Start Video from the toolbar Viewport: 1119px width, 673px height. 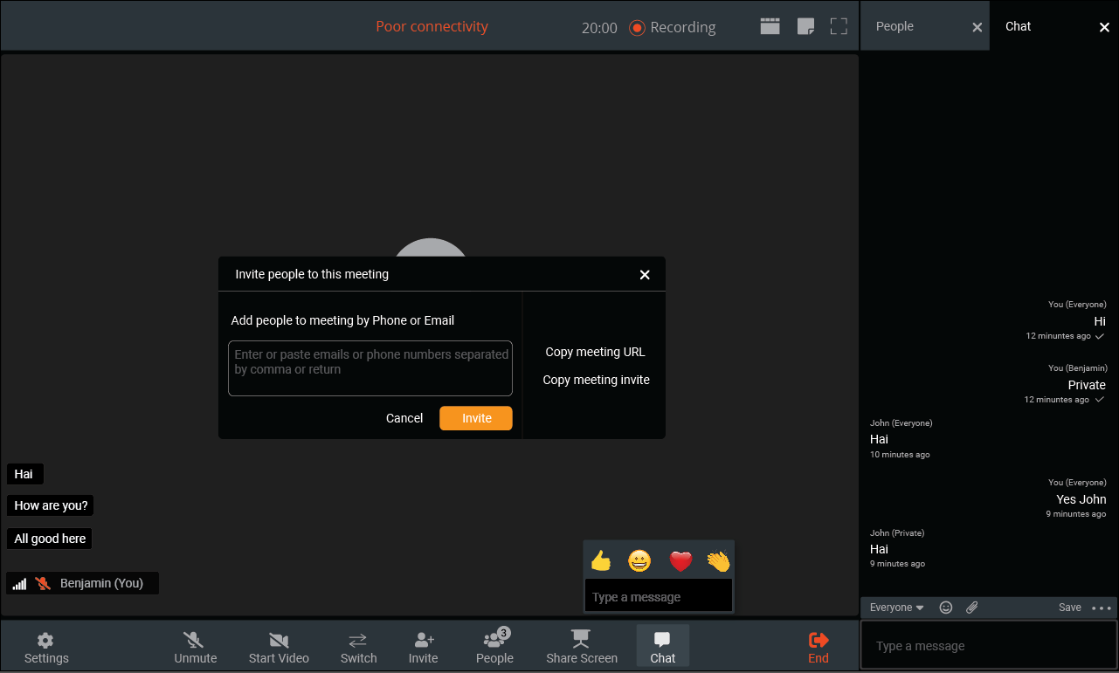(x=279, y=648)
